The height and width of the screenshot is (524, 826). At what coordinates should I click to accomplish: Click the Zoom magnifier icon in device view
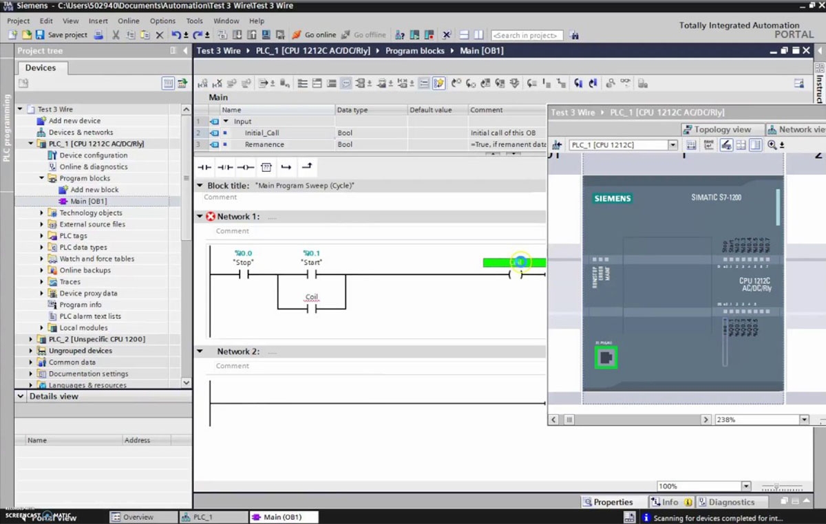[x=772, y=145]
